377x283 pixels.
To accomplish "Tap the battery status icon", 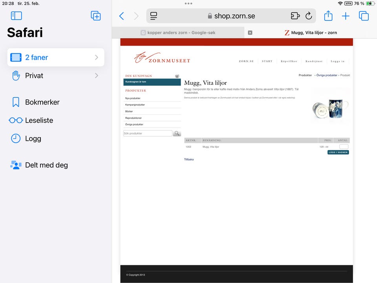I will pyautogui.click(x=370, y=4).
